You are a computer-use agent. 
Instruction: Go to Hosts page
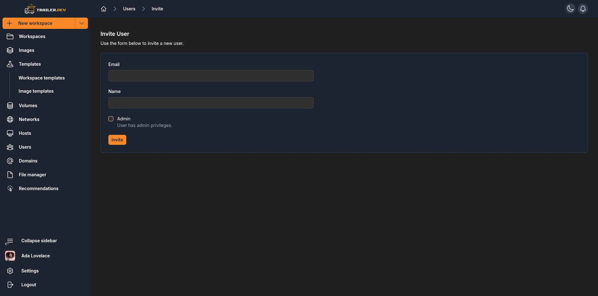click(25, 133)
